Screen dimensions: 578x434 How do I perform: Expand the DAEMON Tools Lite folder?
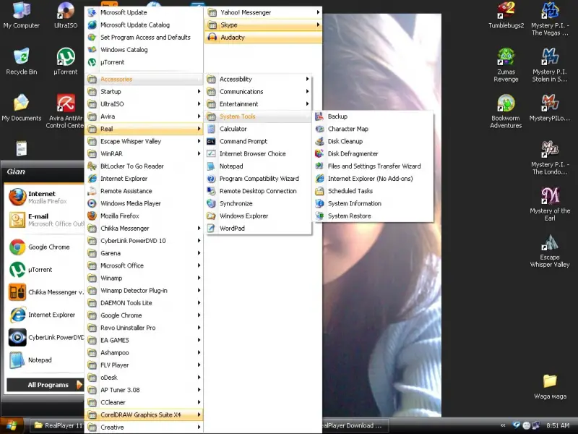tap(144, 303)
